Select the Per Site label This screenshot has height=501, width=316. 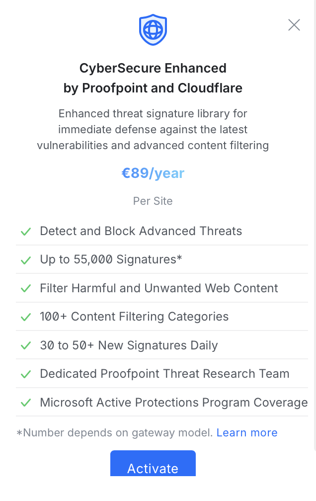tap(153, 201)
